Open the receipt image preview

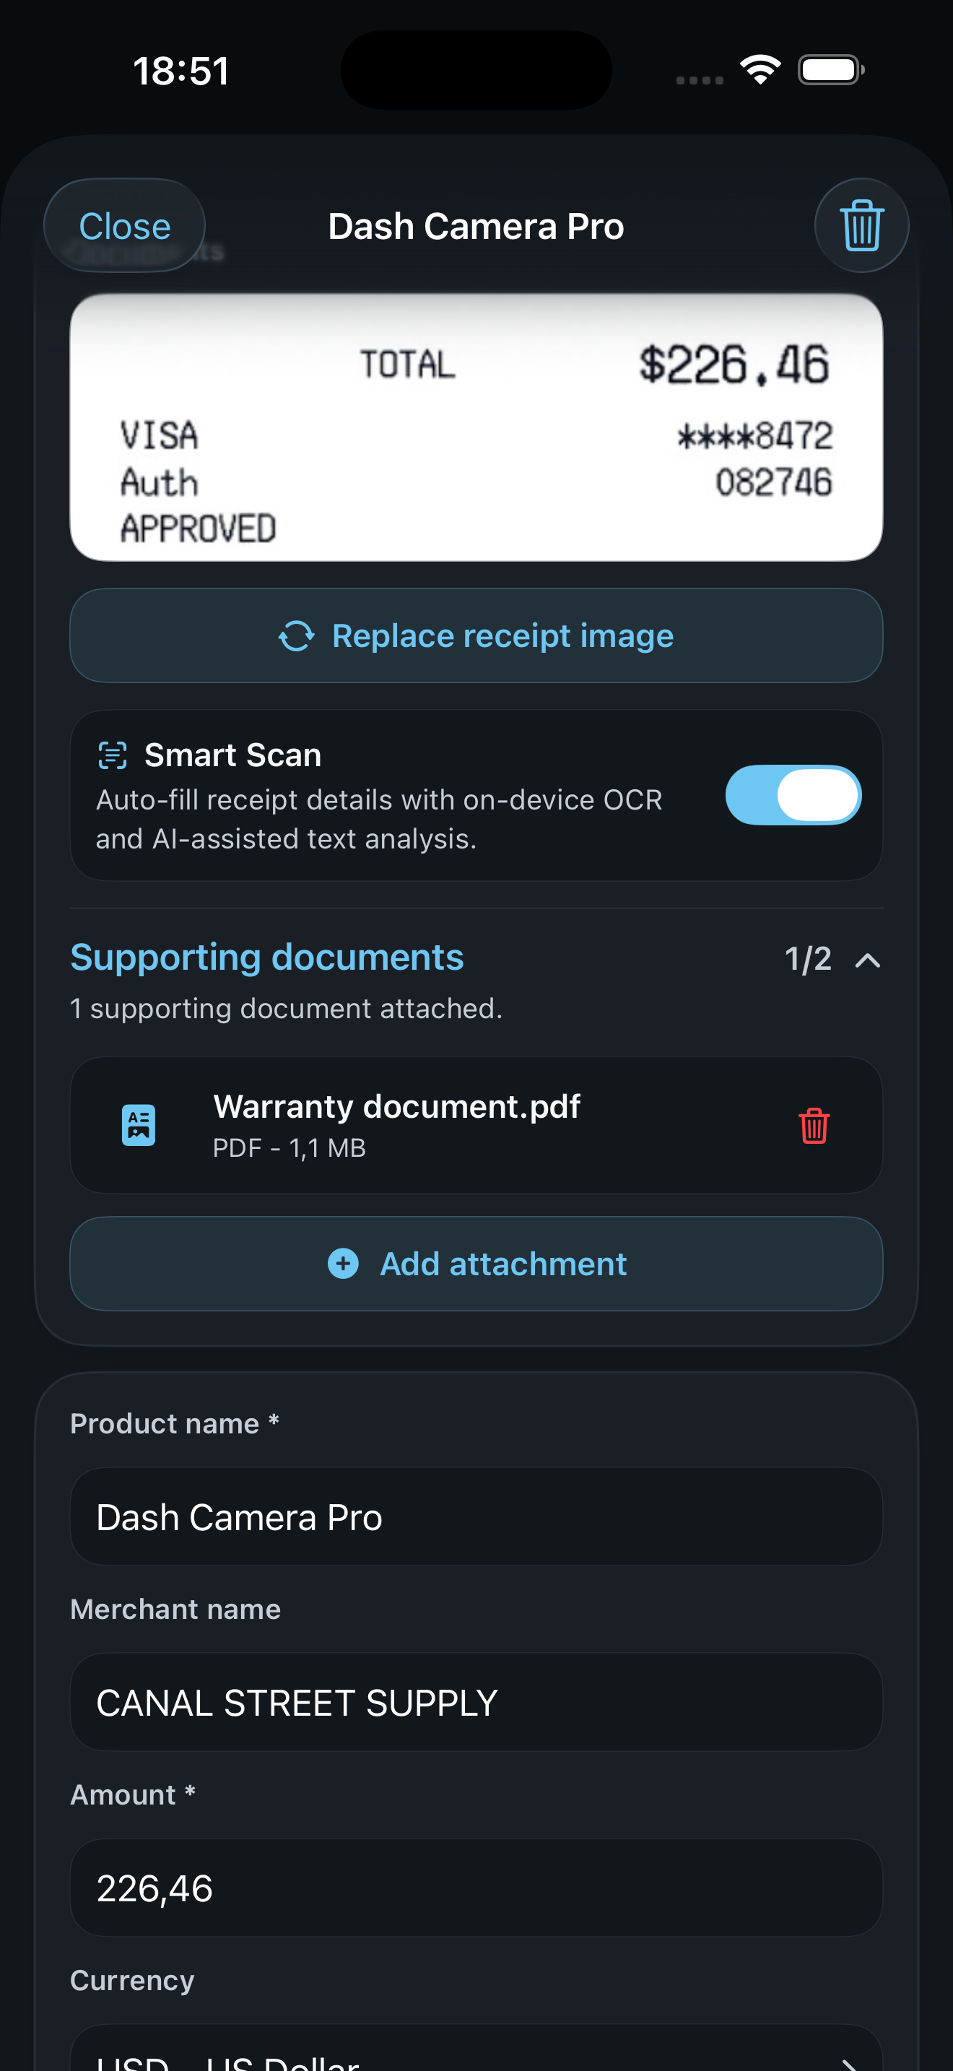point(476,427)
